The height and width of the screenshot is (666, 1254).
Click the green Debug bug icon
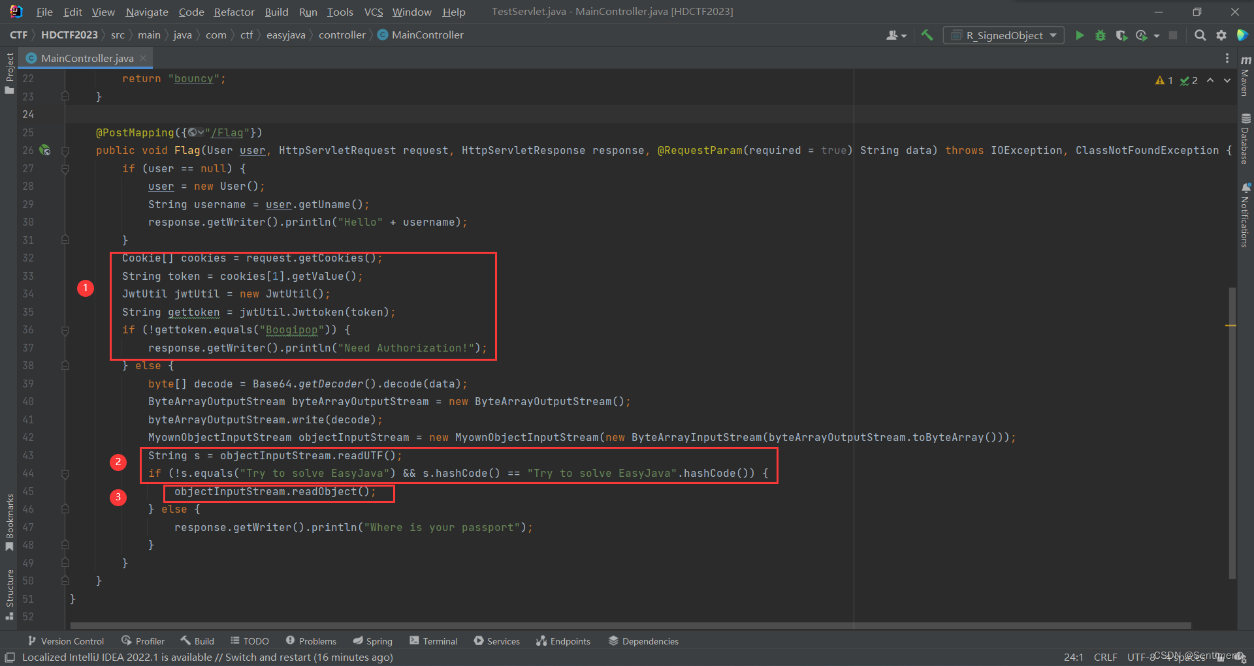(1101, 35)
